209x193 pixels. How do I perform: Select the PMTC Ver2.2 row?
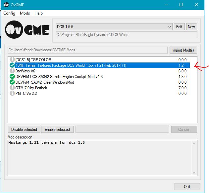point(100,93)
